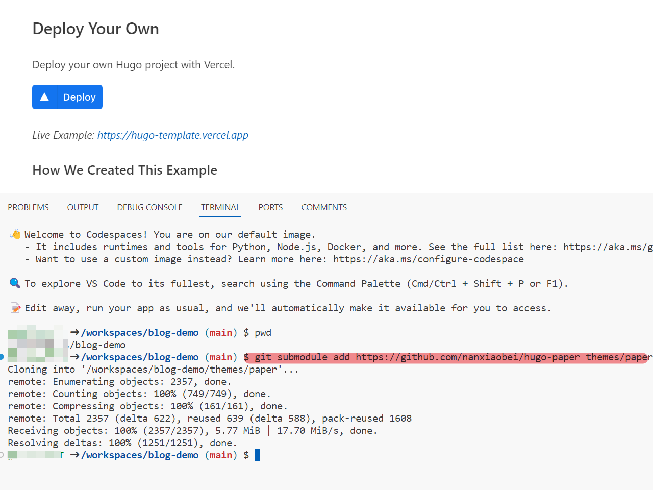Click 'Deploy your own Hugo project with Vercel.' text
653x490 pixels.
tap(133, 65)
